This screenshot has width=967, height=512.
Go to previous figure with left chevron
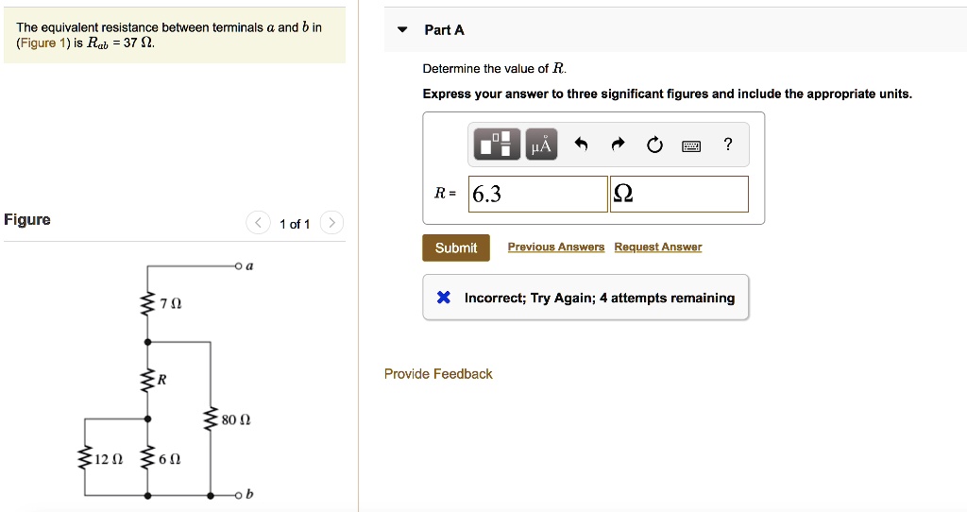[x=257, y=223]
